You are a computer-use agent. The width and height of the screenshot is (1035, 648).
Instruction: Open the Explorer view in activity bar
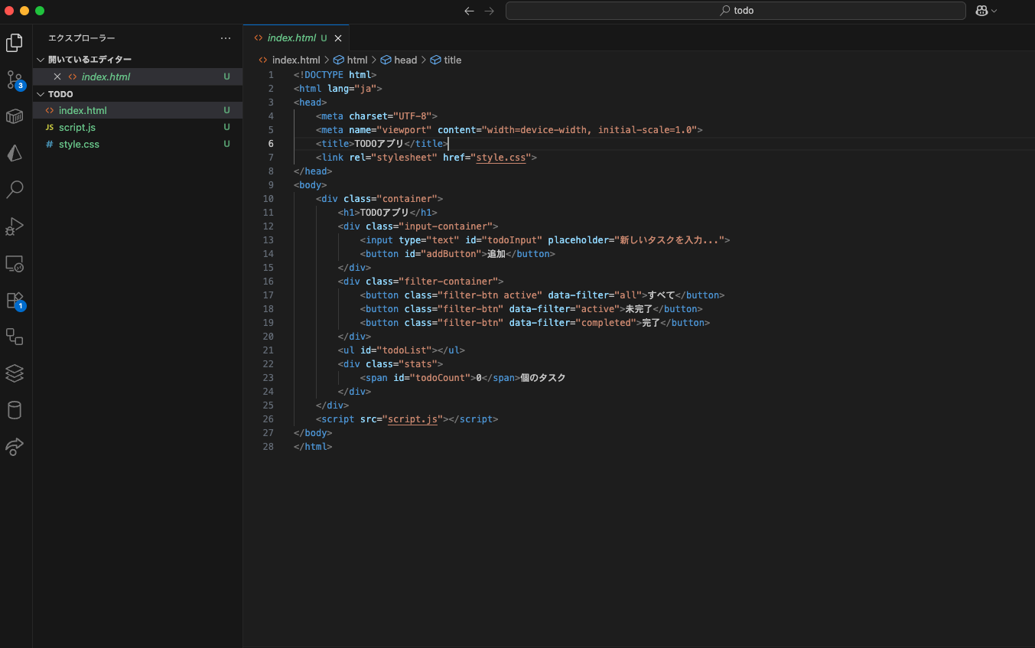[x=14, y=43]
